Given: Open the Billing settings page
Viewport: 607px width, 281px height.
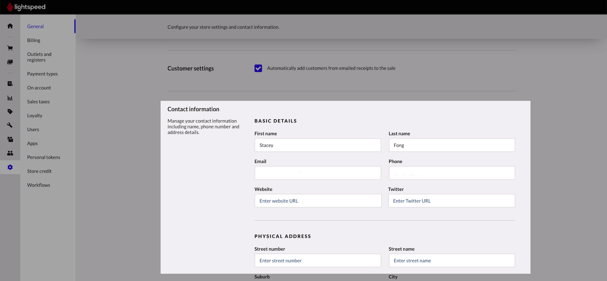Looking at the screenshot, I should [33, 40].
